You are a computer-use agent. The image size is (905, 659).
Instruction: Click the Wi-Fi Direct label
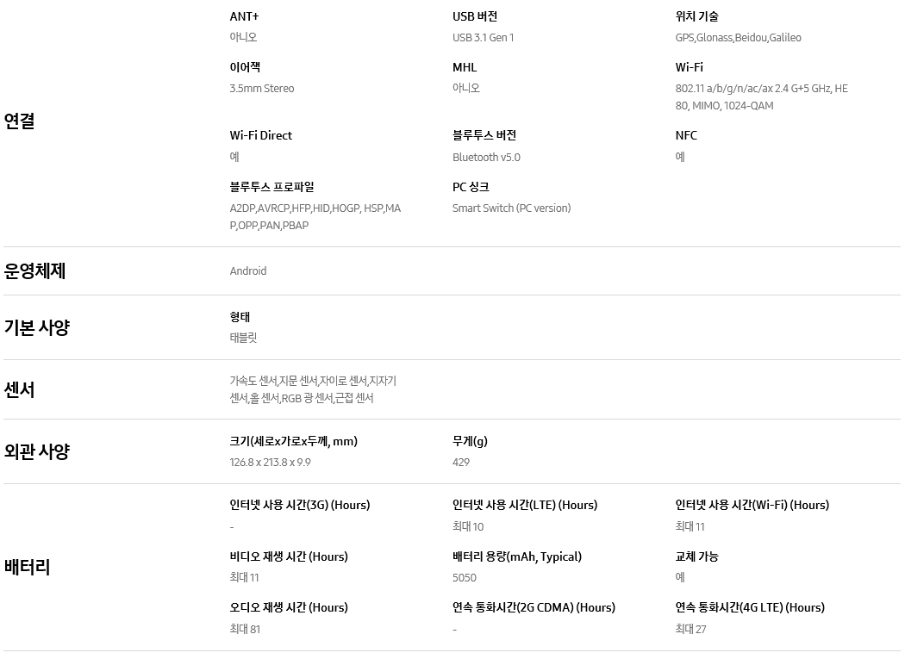[261, 135]
